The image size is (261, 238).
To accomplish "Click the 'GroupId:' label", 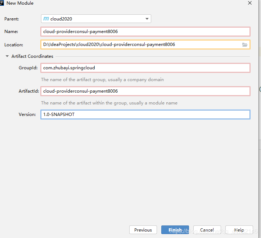I will tap(28, 68).
